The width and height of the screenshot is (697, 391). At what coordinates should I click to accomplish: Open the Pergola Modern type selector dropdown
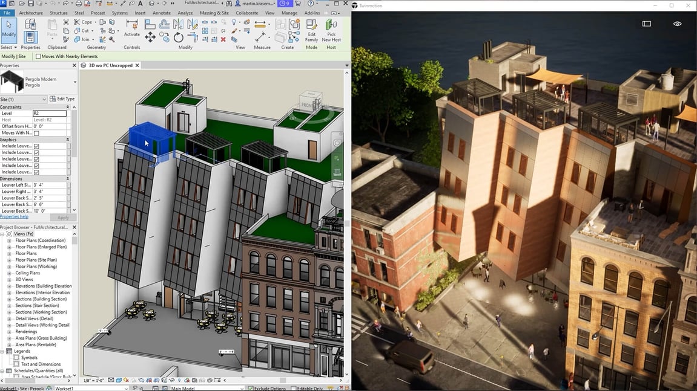point(75,82)
